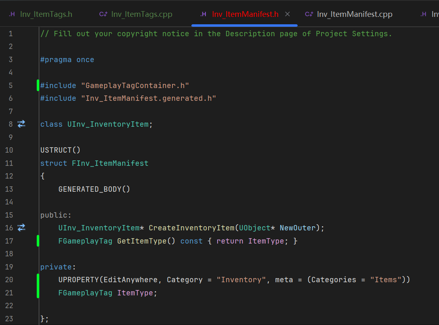This screenshot has height=325, width=439.
Task: Click the FInv_ItemManifest struct name
Action: [x=110, y=163]
